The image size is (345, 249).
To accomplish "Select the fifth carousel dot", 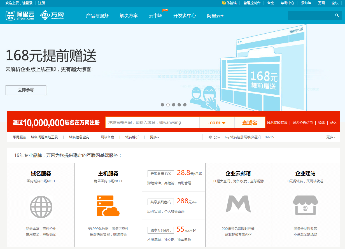I will pos(185,105).
